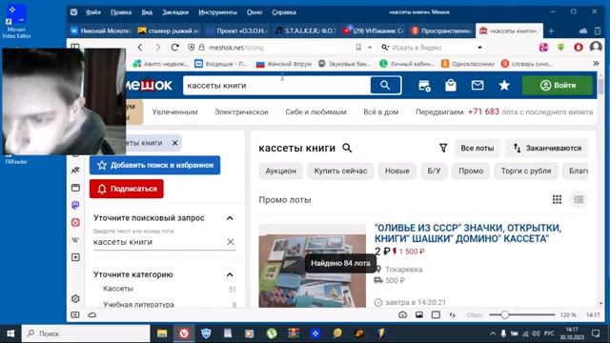Open the Windows Start button

point(10,333)
